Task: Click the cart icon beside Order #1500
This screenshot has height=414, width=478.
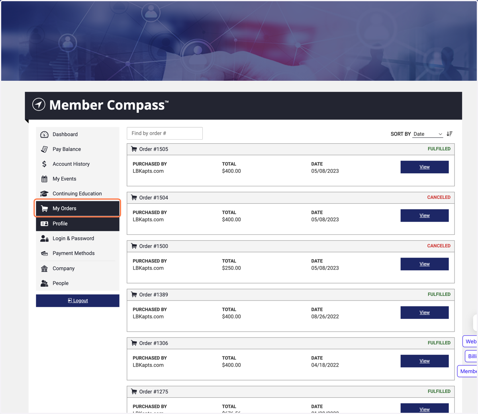Action: [x=134, y=246]
